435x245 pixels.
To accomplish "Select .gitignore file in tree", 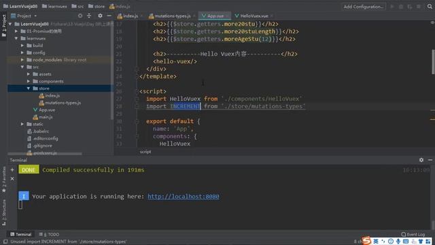I will coord(39,146).
